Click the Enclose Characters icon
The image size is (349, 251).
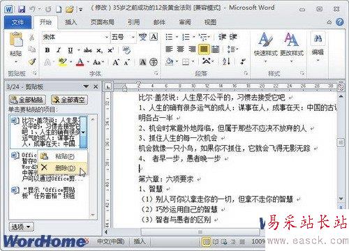[154, 62]
